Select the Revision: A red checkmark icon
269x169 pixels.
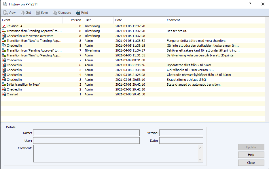click(4, 26)
